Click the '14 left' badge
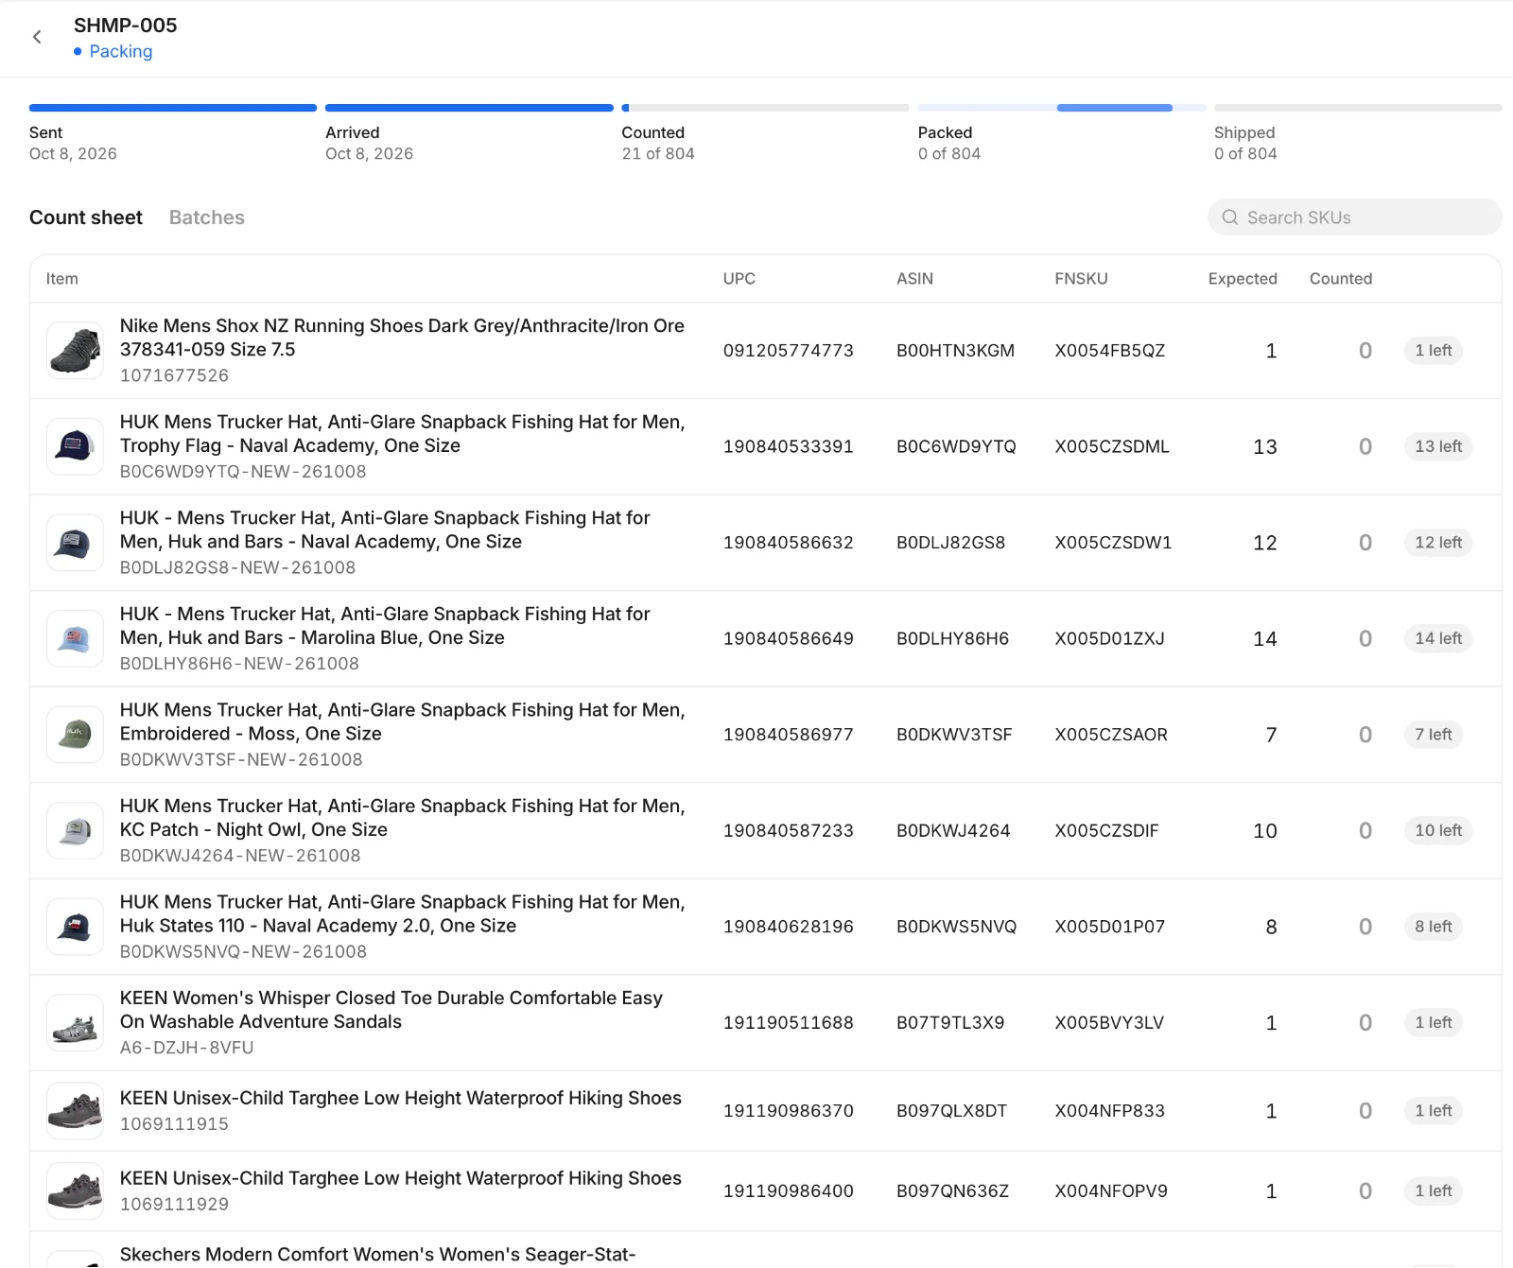 (1438, 638)
